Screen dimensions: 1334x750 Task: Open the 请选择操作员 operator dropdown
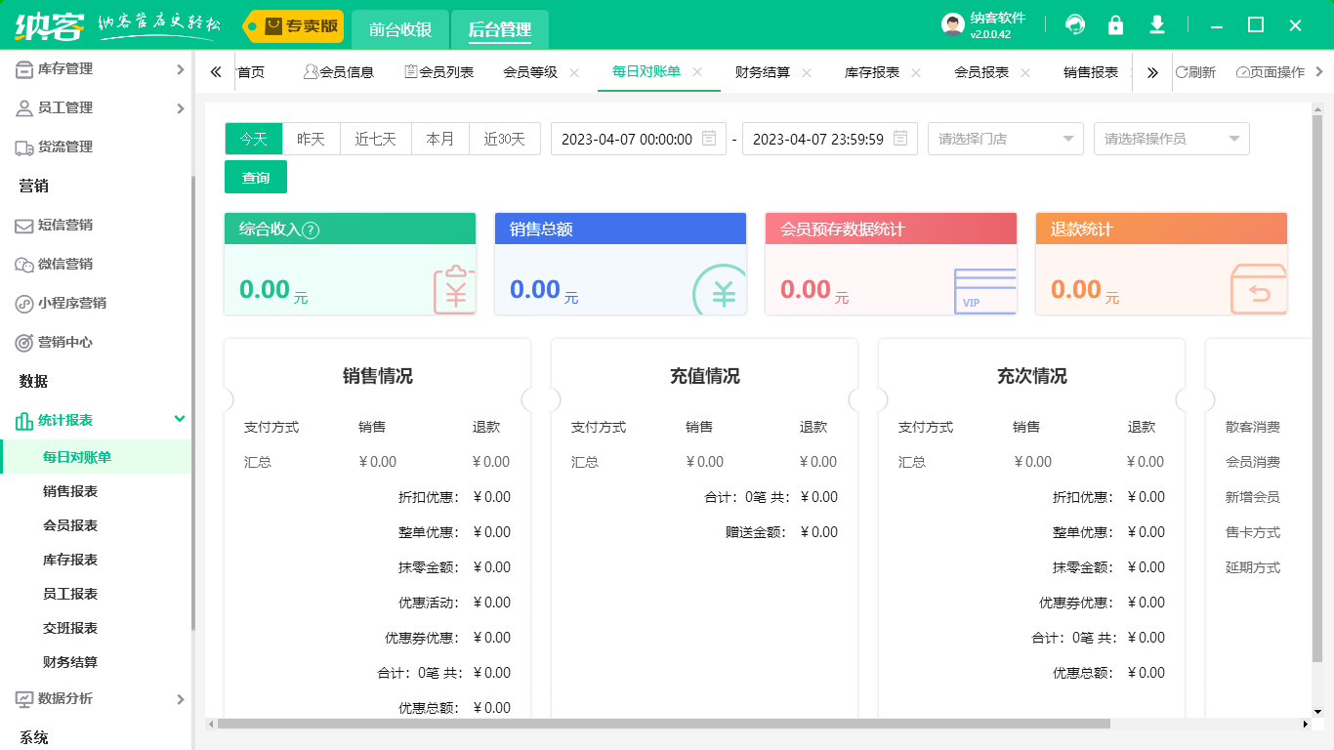(1171, 139)
